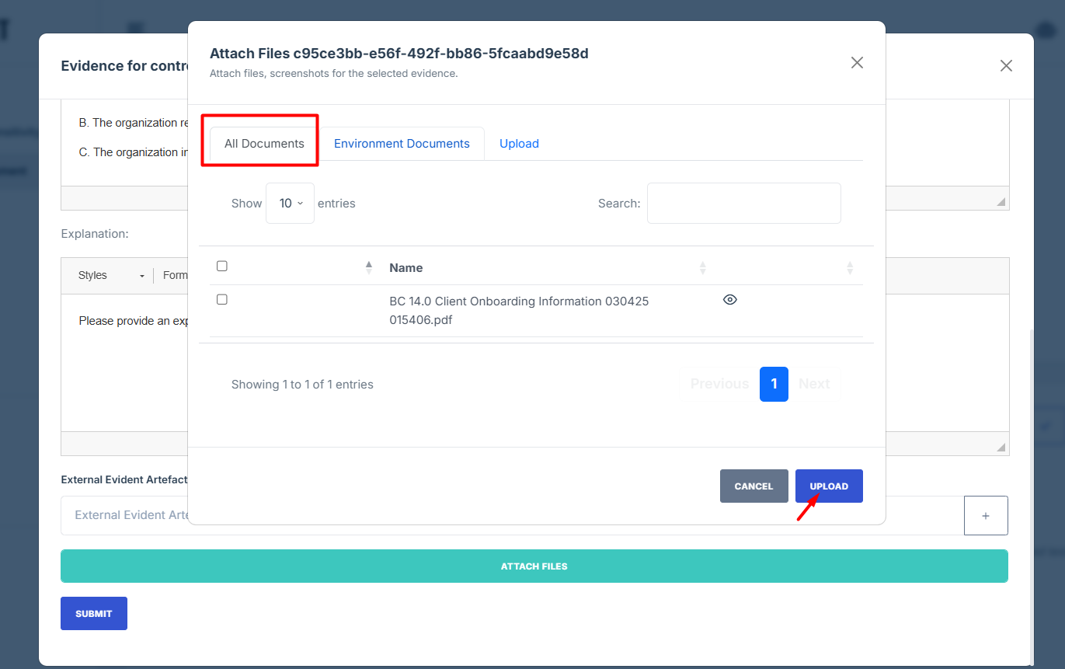Select the All Documents tab

tap(264, 144)
